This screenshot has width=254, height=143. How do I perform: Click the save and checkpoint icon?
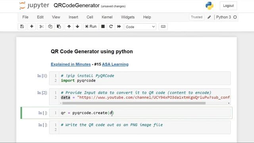point(22,27)
